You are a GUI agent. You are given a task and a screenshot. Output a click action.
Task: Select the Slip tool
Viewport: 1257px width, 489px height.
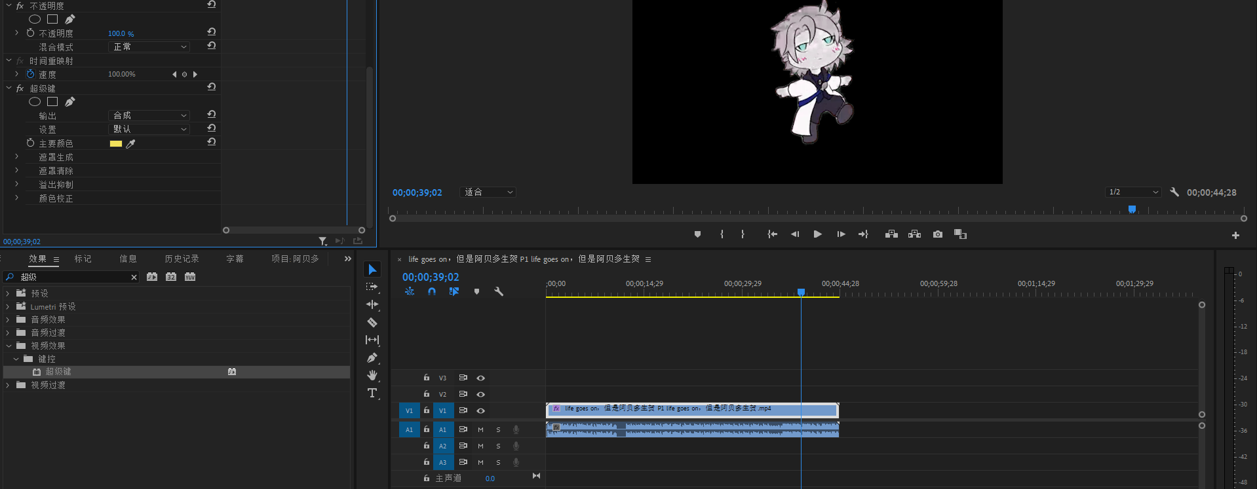pyautogui.click(x=372, y=340)
